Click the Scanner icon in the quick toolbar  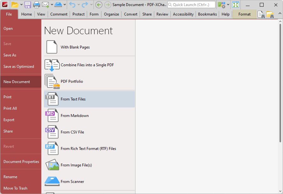tap(58, 5)
